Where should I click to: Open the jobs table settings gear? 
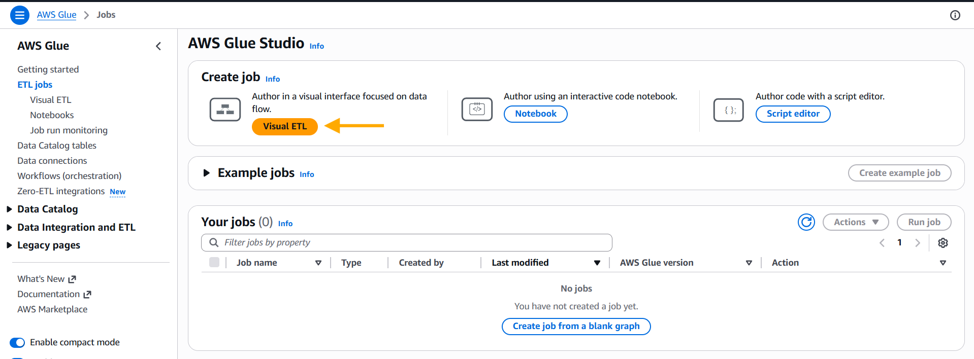tap(943, 243)
